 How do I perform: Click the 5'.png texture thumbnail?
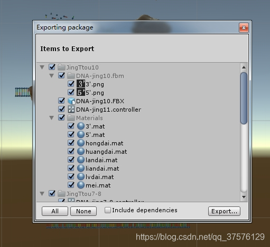[x=81, y=92]
